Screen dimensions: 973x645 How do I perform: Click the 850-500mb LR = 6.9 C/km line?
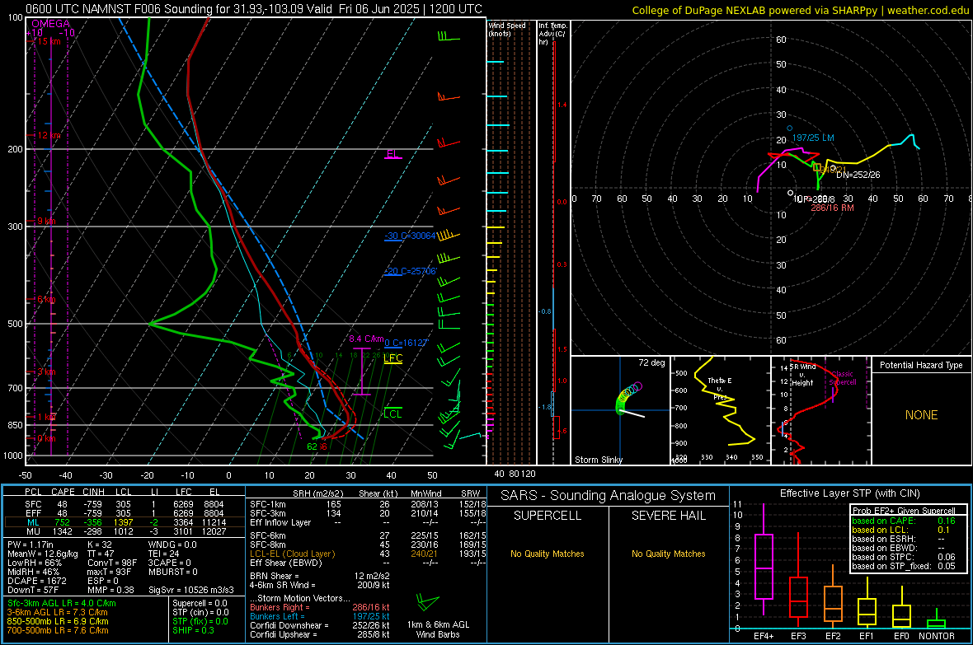click(58, 621)
